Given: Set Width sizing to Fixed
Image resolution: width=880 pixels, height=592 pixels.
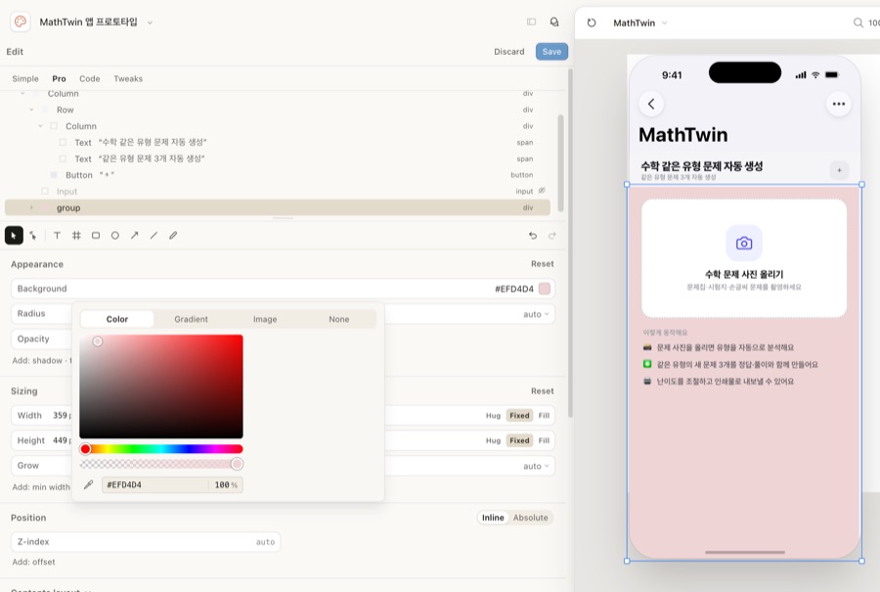Looking at the screenshot, I should pos(519,416).
